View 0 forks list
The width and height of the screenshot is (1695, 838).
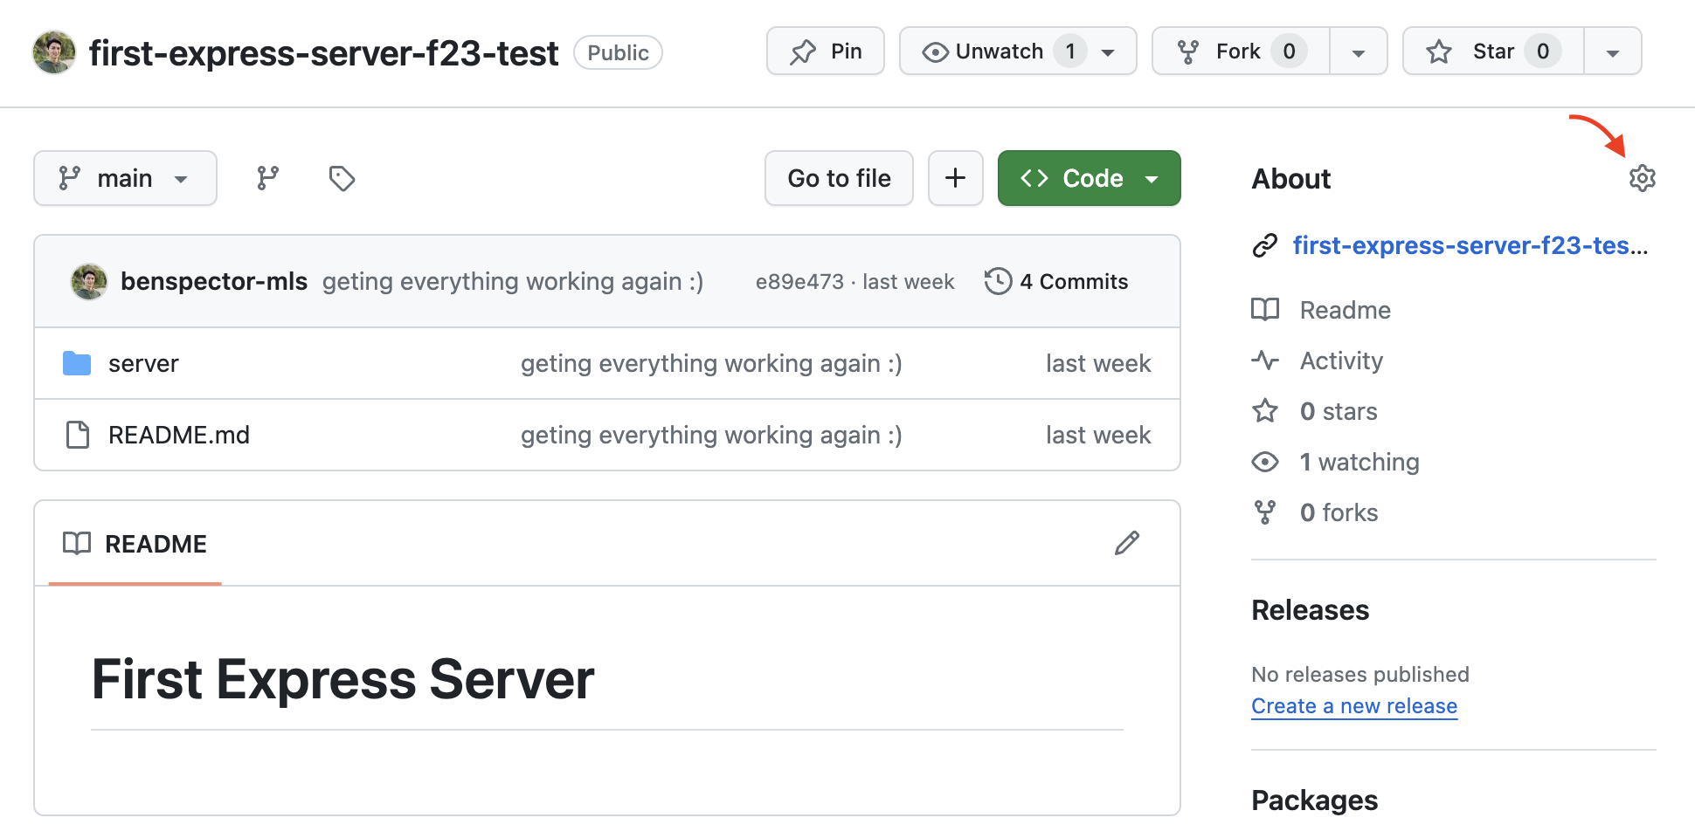[1339, 512]
